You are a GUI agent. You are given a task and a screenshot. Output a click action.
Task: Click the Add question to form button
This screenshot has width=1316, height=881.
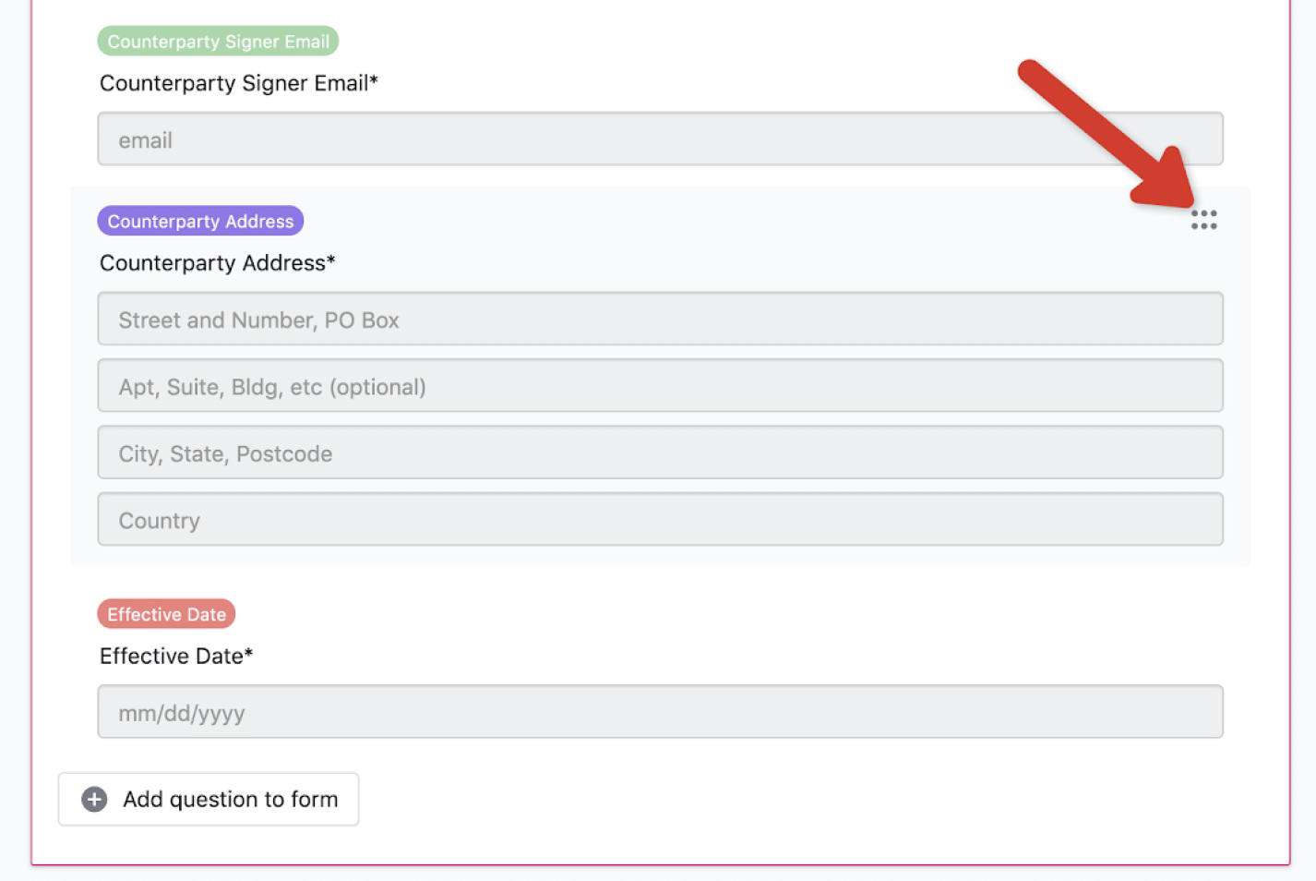[209, 799]
